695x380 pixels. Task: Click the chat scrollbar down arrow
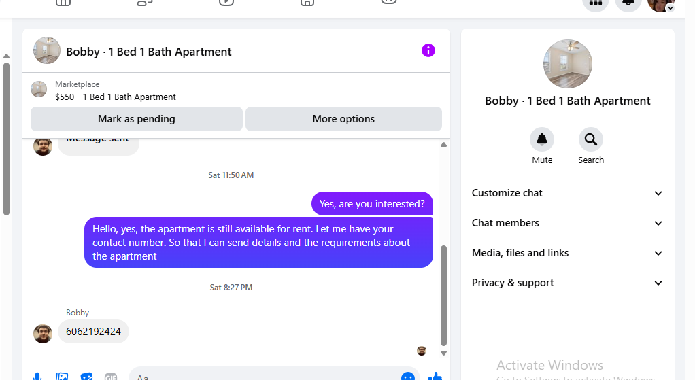(444, 353)
